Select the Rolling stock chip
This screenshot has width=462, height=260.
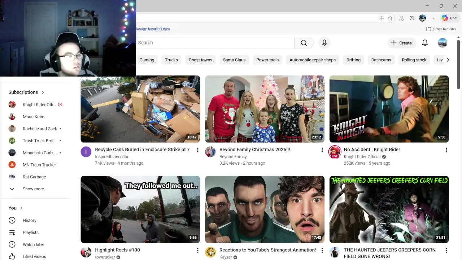(x=414, y=60)
